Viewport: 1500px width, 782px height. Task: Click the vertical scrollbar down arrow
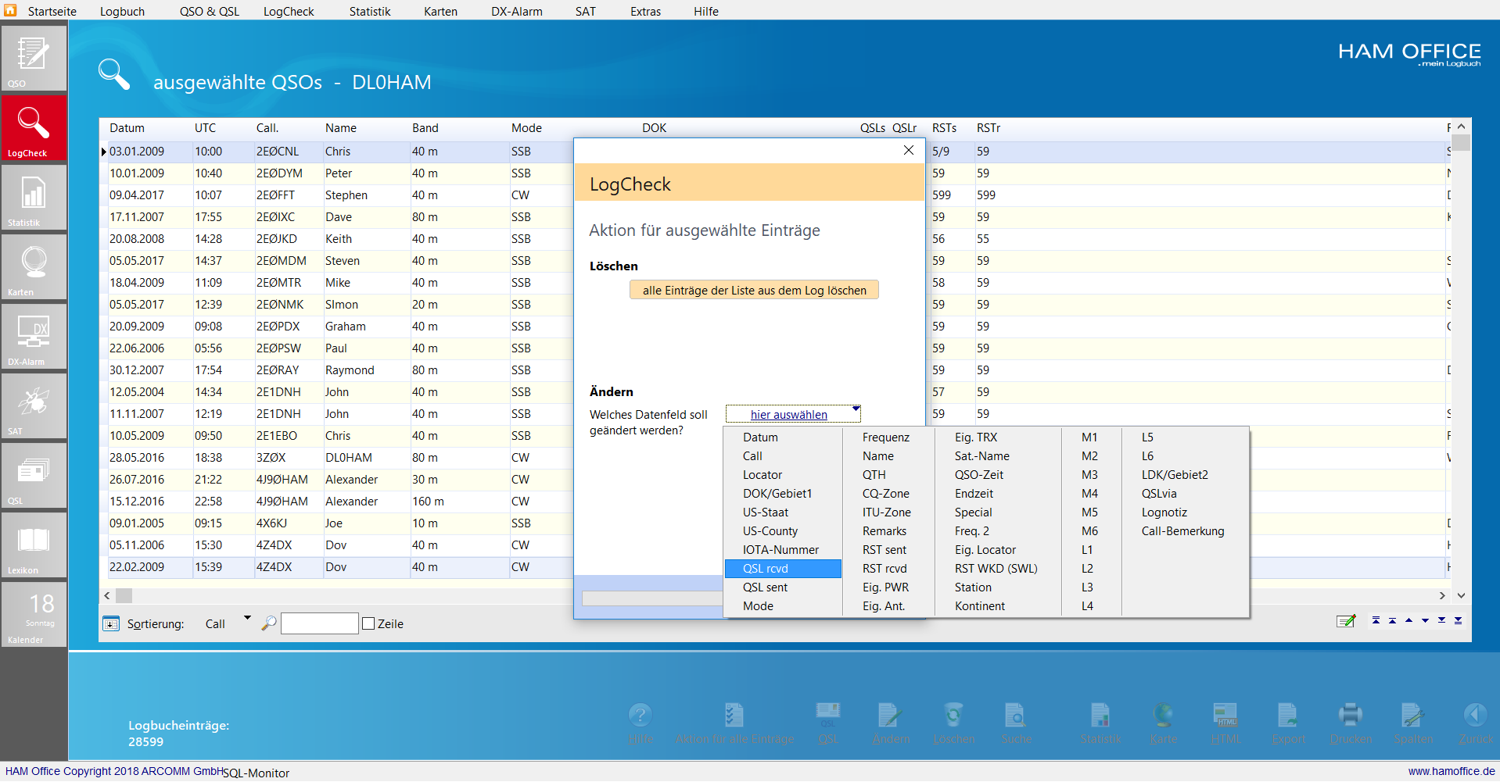(x=1461, y=595)
